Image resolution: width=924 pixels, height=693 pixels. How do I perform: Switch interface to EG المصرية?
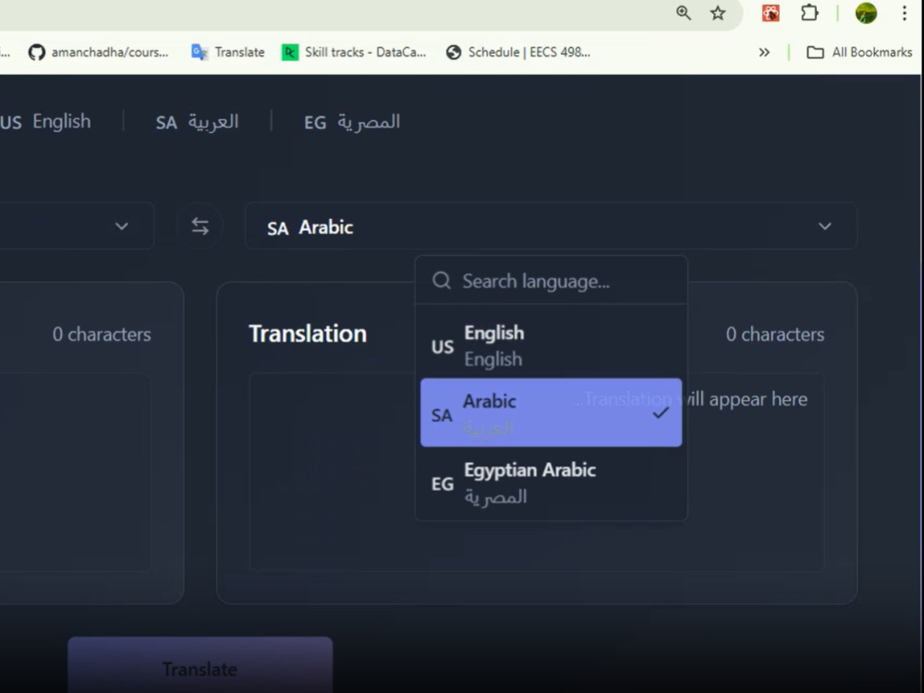click(x=352, y=122)
